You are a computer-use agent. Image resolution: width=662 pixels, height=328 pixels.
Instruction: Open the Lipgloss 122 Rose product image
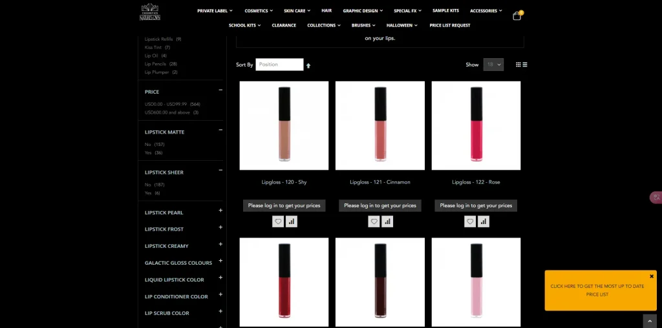[x=476, y=125]
